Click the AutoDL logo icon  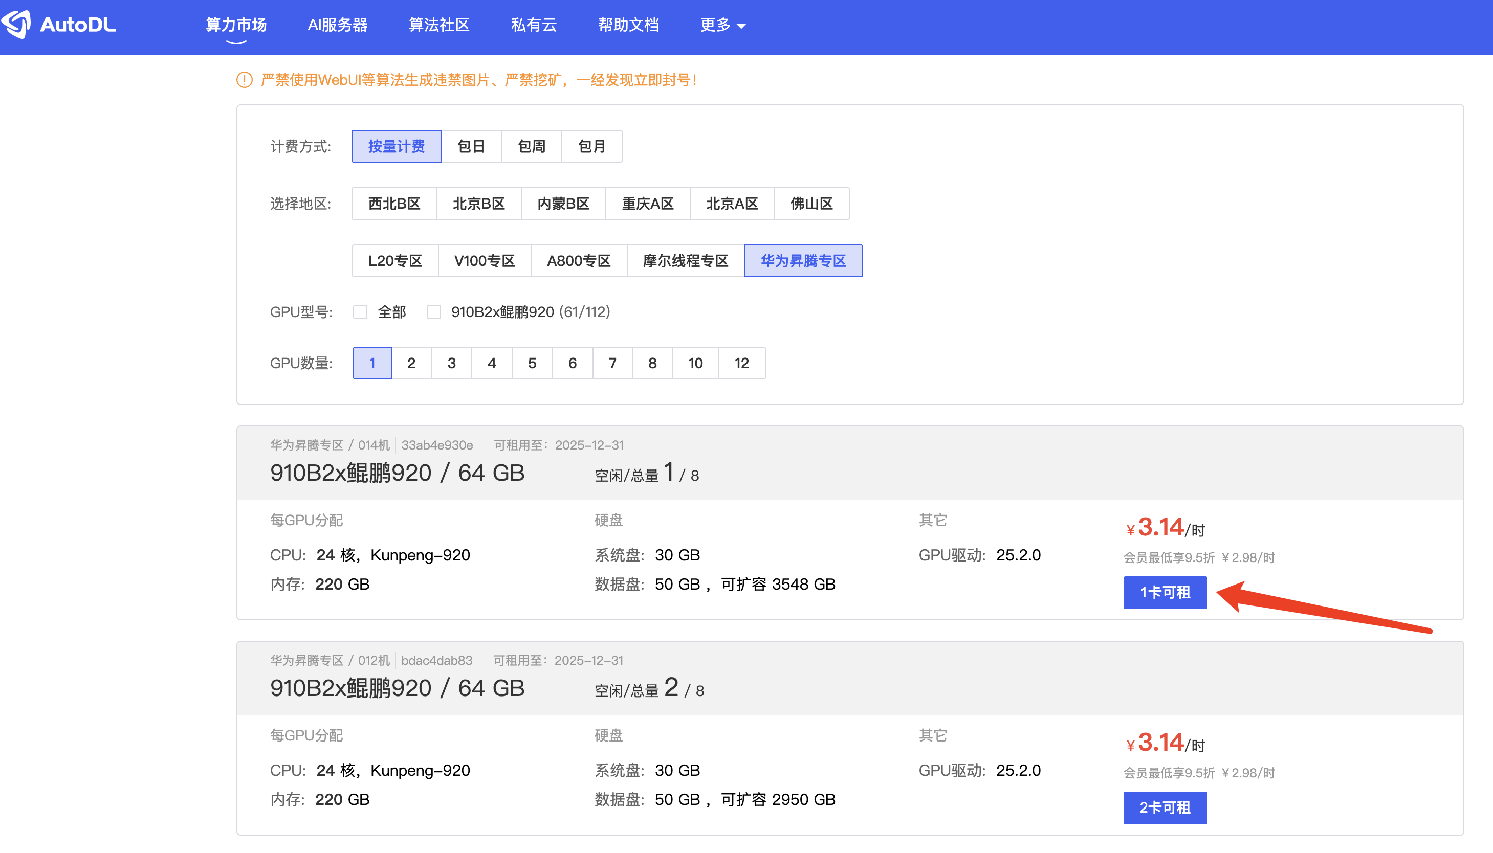pos(16,25)
